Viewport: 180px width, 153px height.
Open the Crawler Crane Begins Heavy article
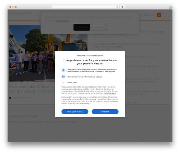(x=143, y=93)
